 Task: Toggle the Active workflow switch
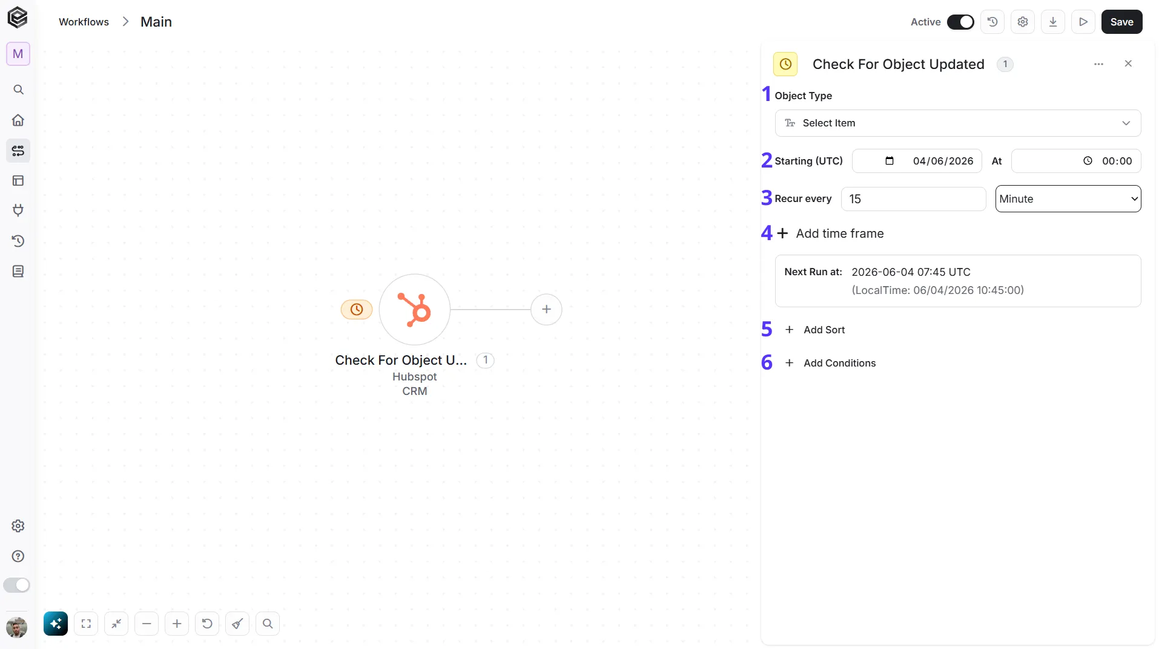tap(960, 22)
